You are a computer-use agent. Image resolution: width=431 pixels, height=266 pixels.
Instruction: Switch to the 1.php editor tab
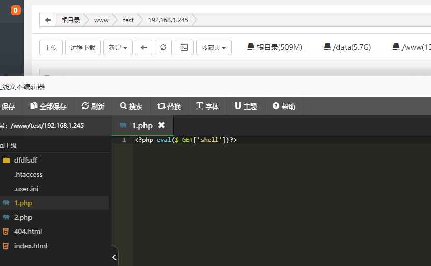(142, 125)
